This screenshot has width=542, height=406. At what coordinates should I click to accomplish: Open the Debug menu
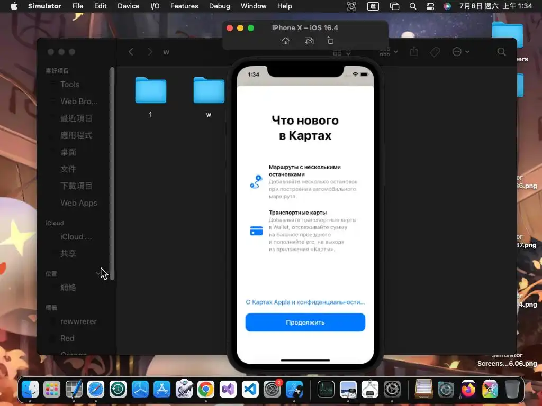click(x=219, y=6)
